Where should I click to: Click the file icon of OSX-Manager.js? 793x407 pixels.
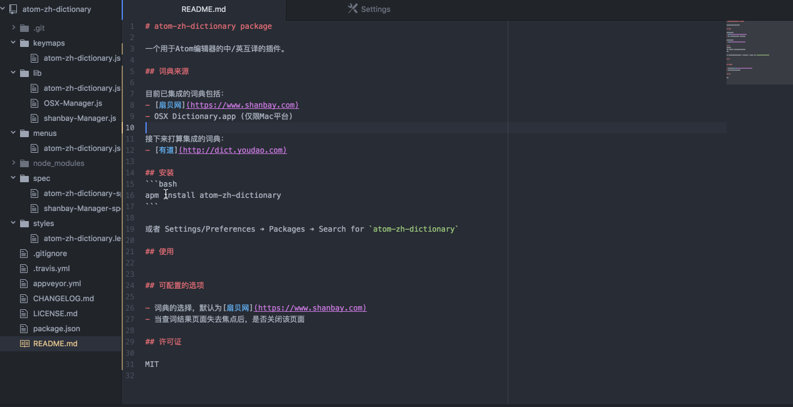[x=35, y=103]
